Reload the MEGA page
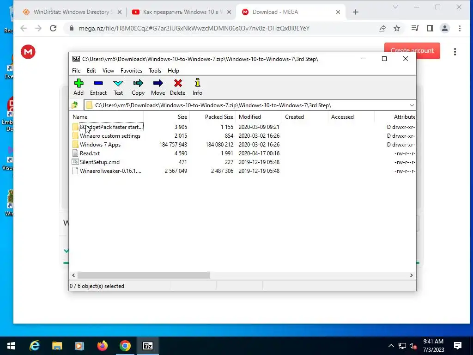 (x=53, y=28)
